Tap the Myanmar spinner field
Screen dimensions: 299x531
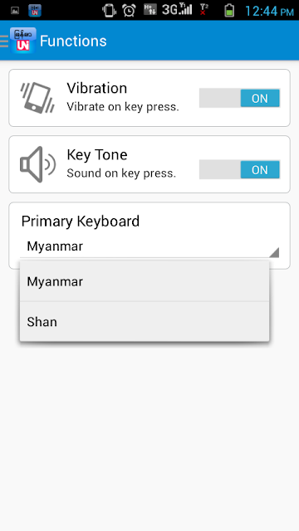click(x=149, y=246)
